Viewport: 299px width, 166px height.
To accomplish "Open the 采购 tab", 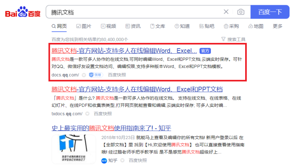I will [x=231, y=26].
